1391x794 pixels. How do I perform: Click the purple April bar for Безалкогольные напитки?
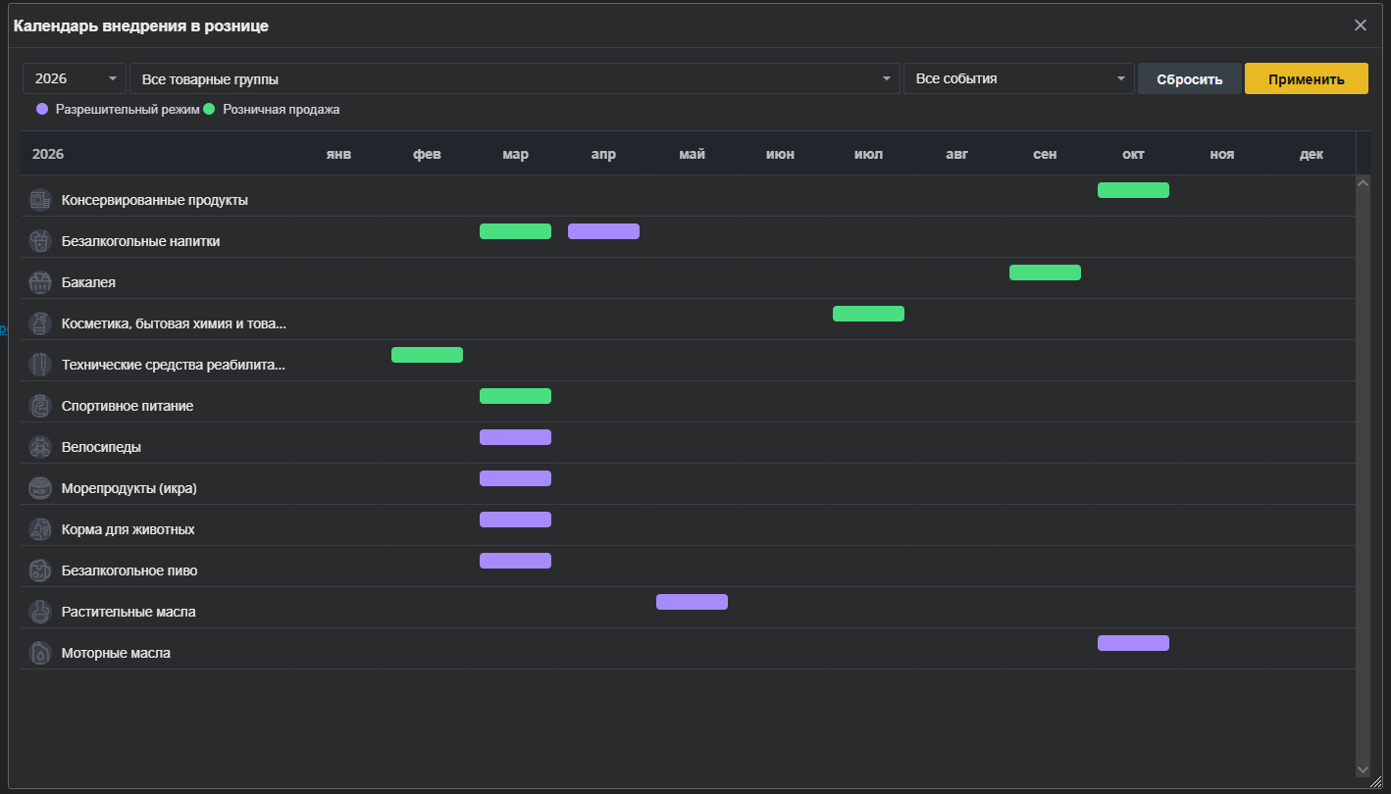click(603, 231)
